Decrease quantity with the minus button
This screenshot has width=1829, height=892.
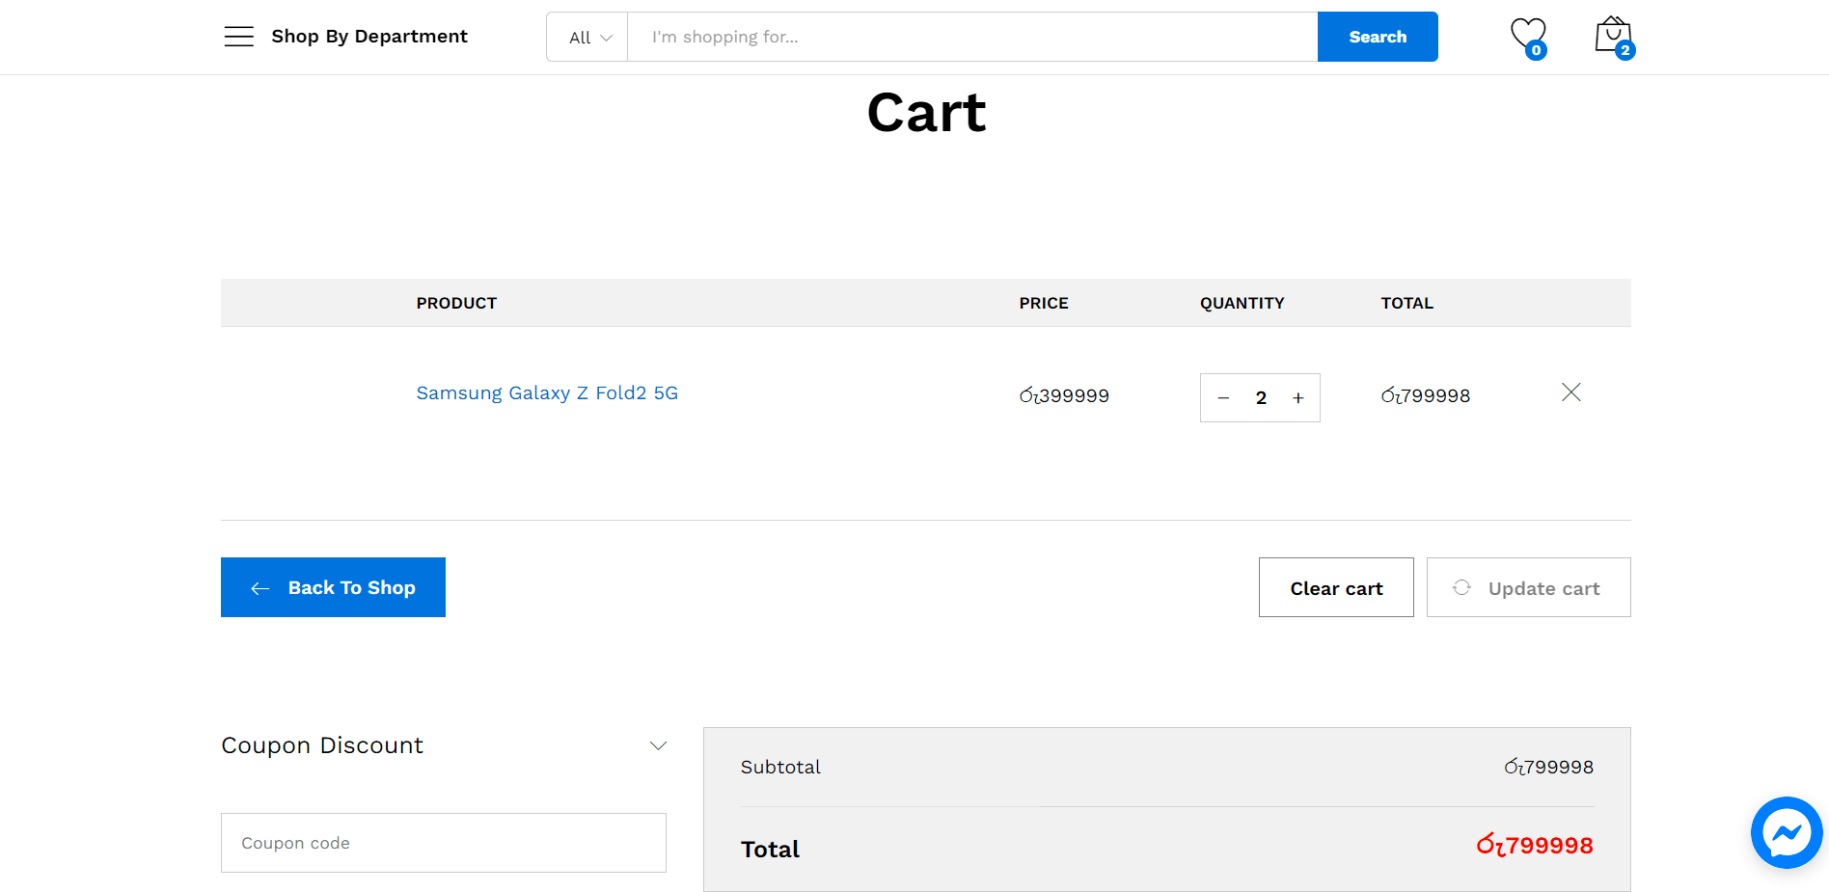pos(1223,398)
